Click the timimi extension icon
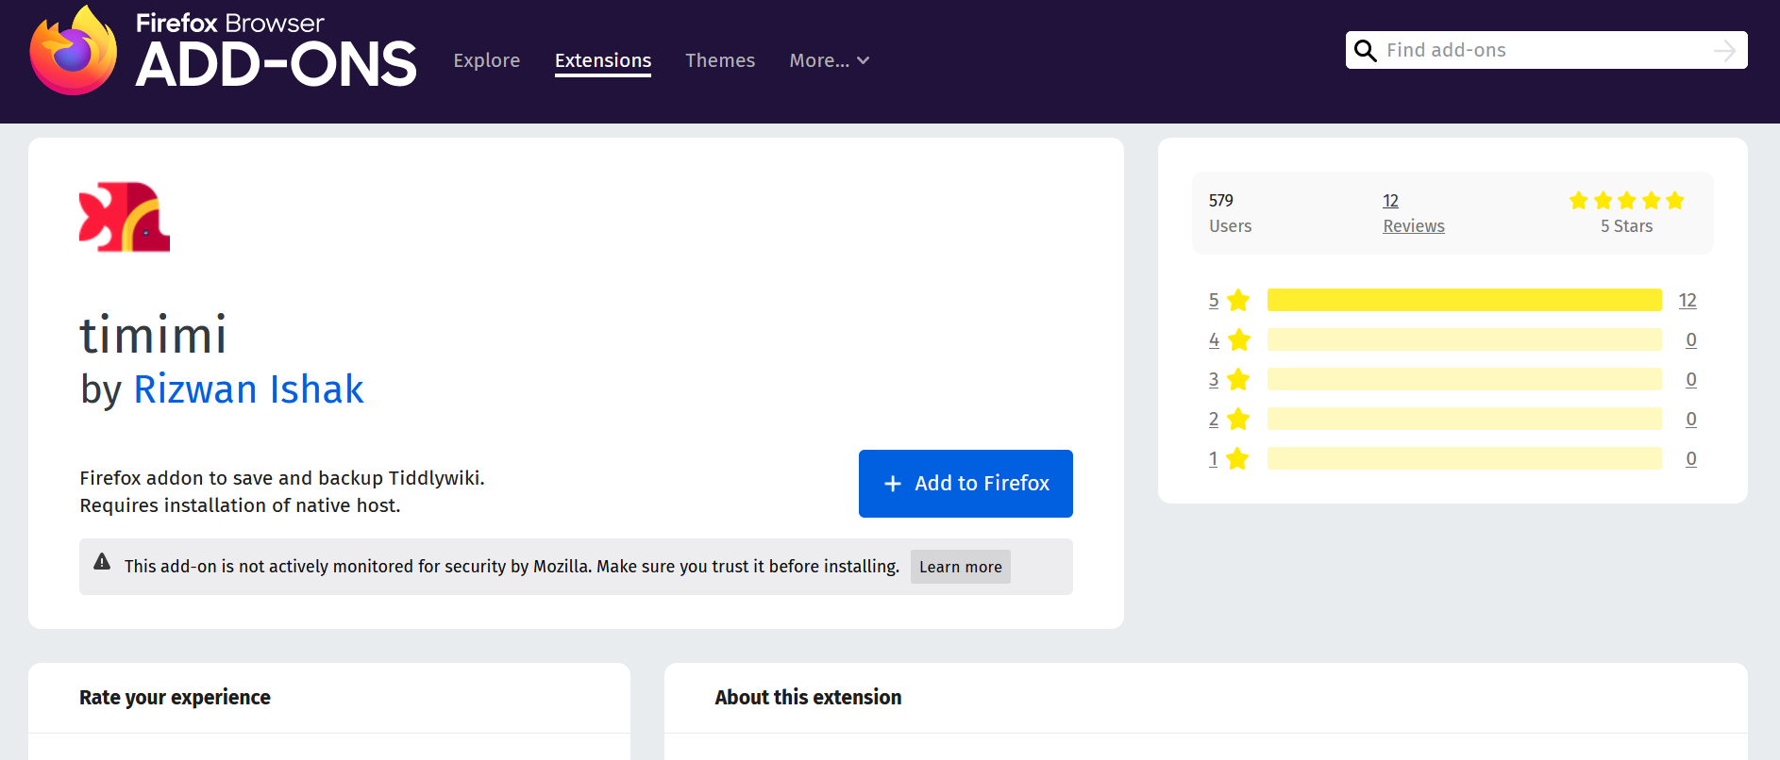Viewport: 1780px width, 760px height. tap(125, 217)
